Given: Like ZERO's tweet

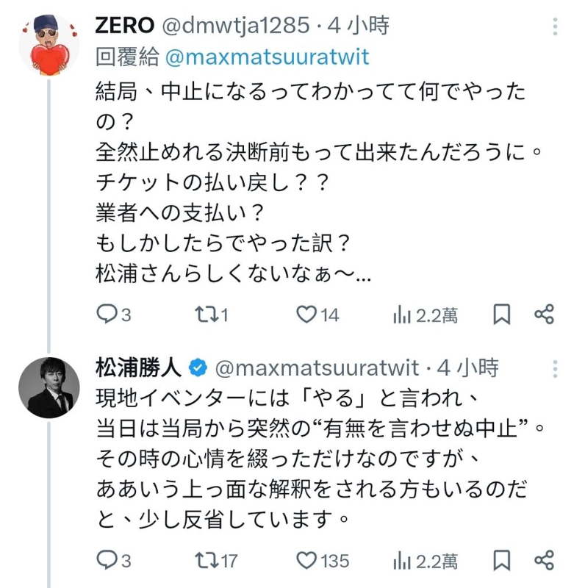Looking at the screenshot, I should point(306,315).
